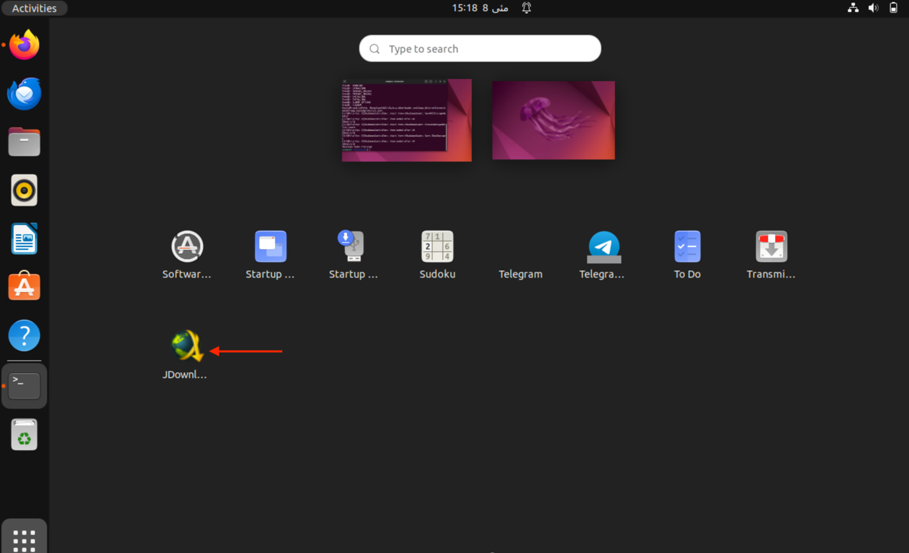The image size is (909, 553).
Task: Open the Sudoku game
Action: coord(437,246)
